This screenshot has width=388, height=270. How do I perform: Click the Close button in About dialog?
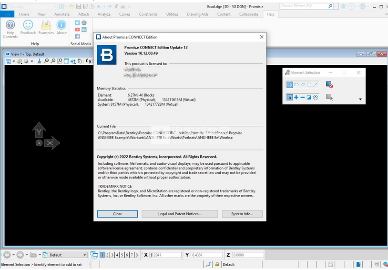coord(117,214)
